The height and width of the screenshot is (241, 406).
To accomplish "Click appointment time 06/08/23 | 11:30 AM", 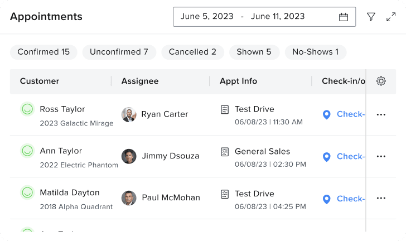I will (269, 122).
